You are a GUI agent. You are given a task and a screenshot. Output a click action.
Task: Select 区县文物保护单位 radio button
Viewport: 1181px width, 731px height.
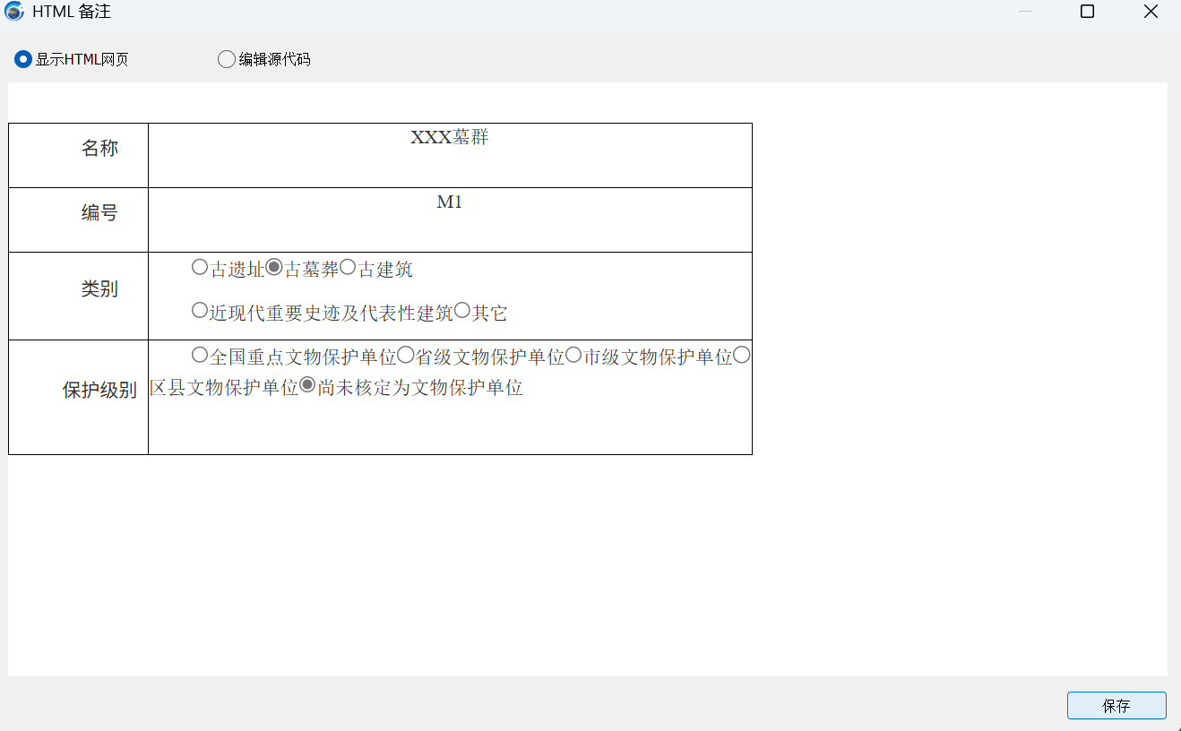(x=741, y=356)
